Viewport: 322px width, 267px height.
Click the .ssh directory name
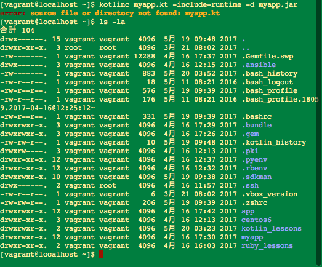pyautogui.click(x=250, y=186)
